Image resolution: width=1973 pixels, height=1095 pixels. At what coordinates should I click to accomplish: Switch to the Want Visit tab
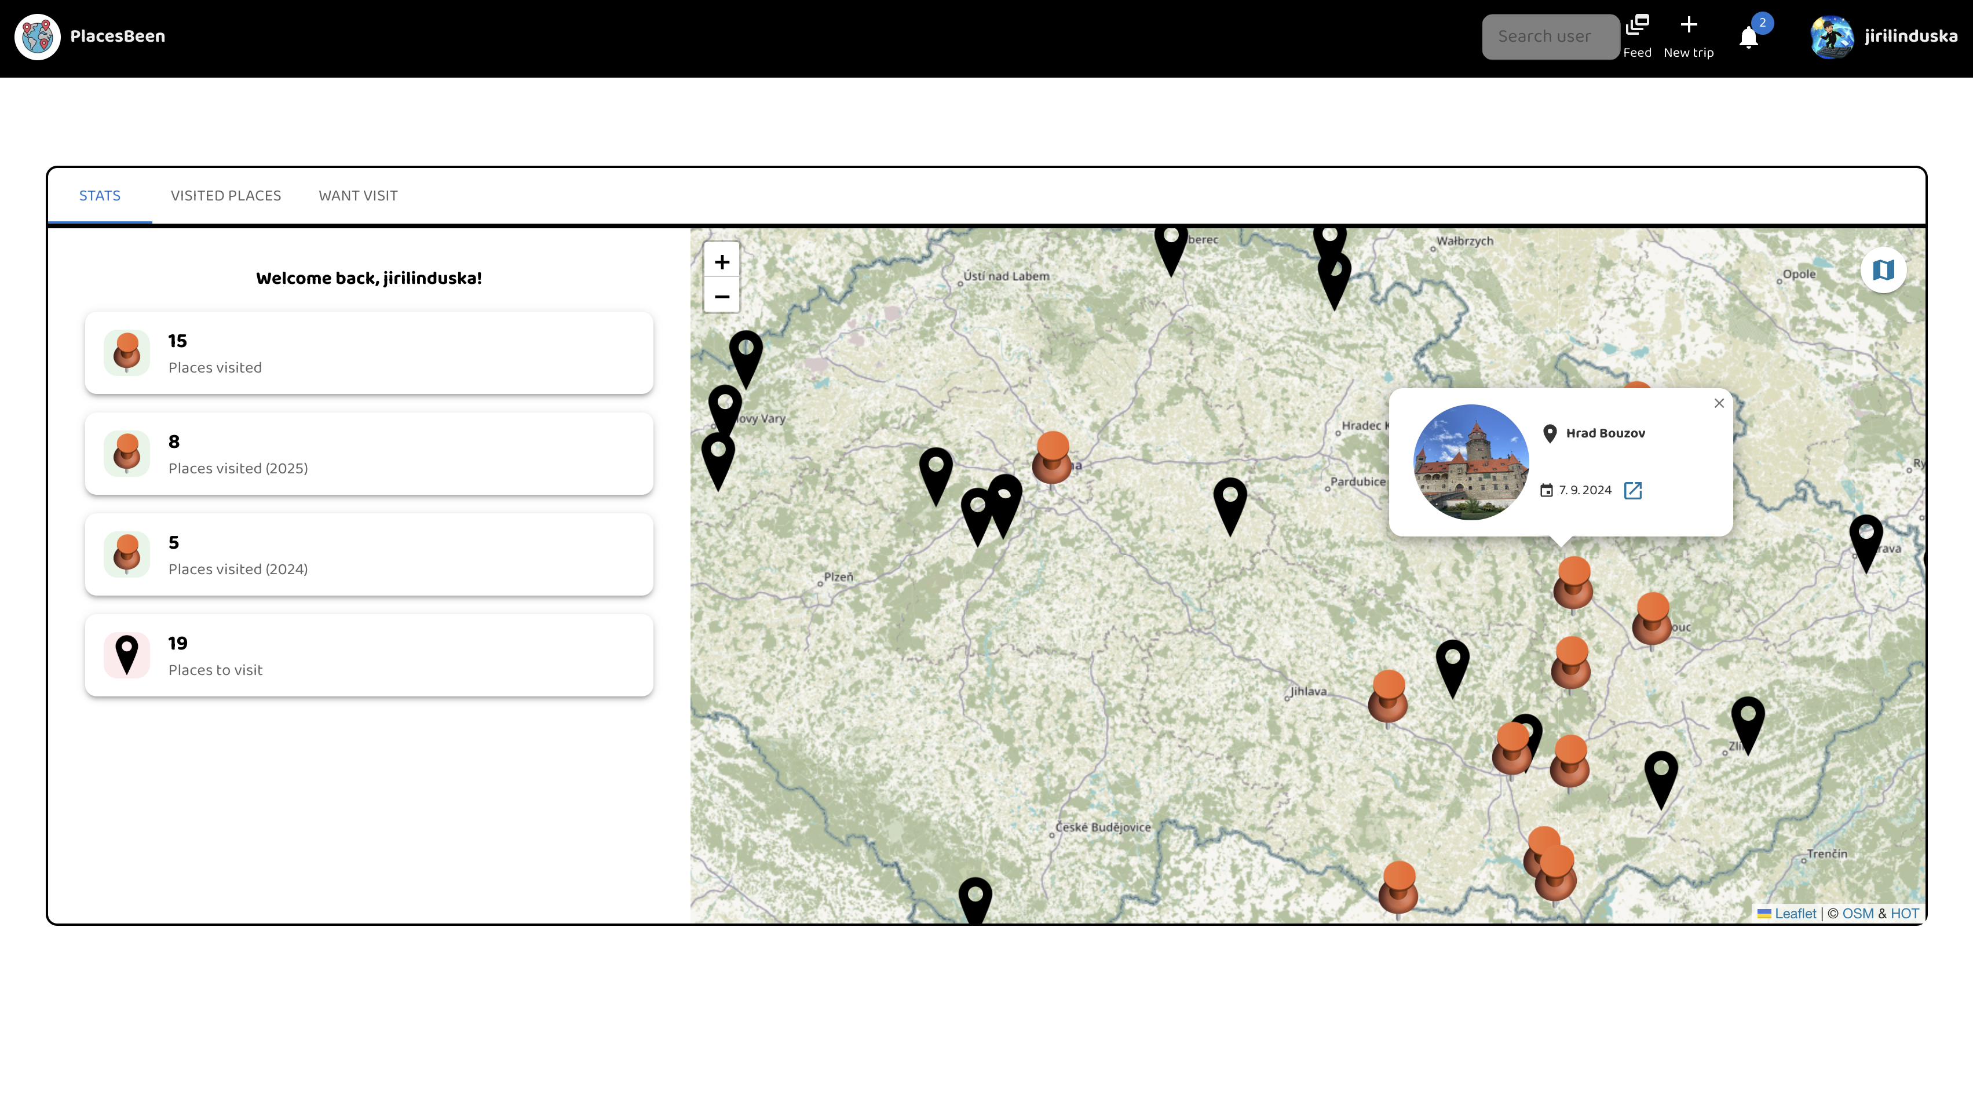click(357, 195)
